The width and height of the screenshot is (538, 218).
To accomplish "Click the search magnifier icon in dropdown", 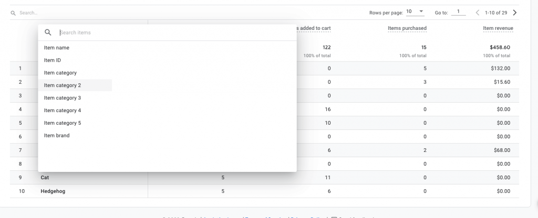I will point(48,32).
